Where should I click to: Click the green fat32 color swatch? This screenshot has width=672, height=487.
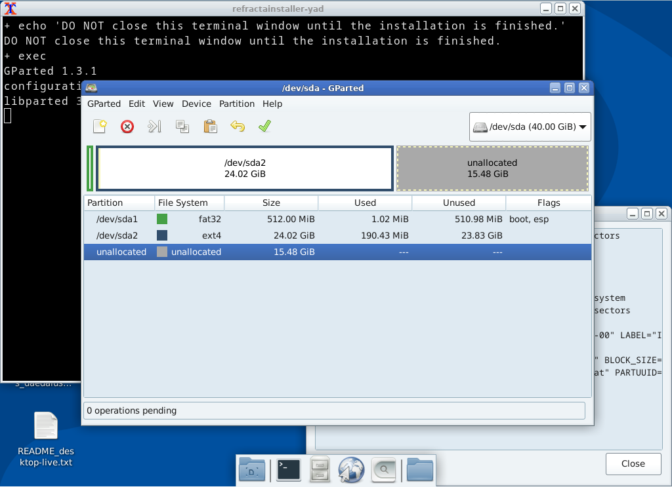click(162, 219)
